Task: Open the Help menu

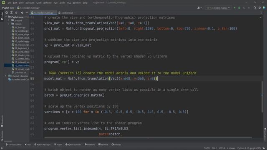Action: click(85, 3)
